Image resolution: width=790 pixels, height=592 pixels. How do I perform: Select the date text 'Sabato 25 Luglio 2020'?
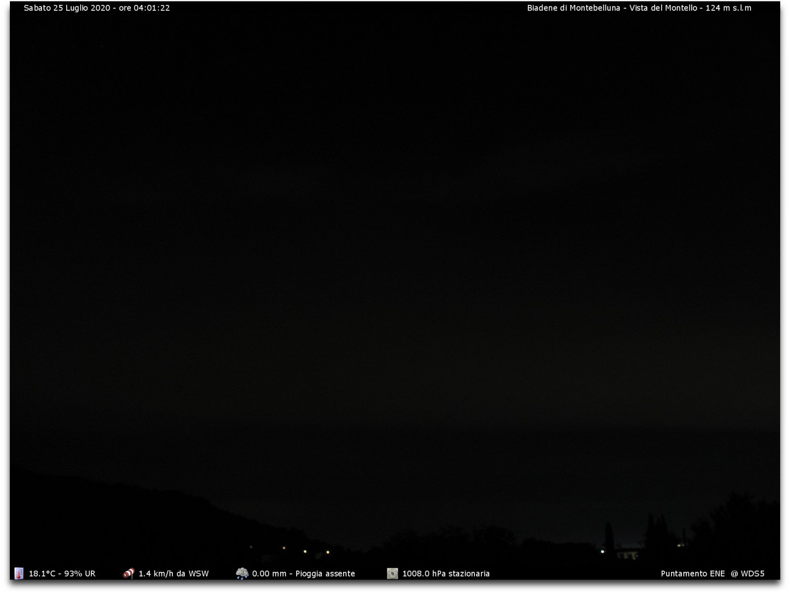(x=67, y=8)
